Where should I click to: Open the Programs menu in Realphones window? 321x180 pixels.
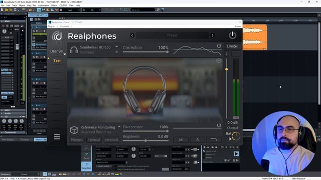tap(65, 26)
